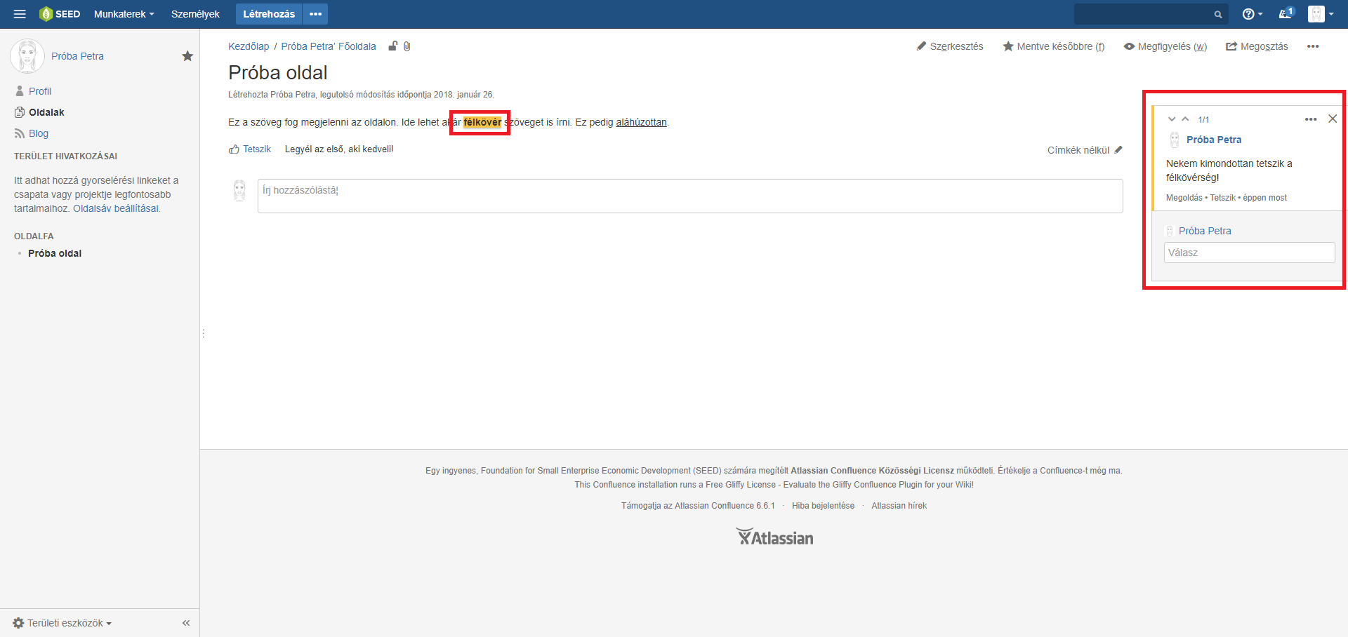Viewport: 1348px width, 637px height.
Task: Click the Létrehozás button
Action: click(268, 14)
